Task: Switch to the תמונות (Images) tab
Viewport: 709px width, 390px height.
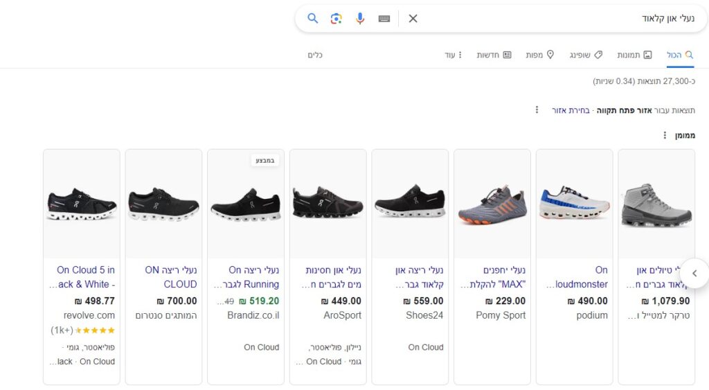Action: pos(634,55)
